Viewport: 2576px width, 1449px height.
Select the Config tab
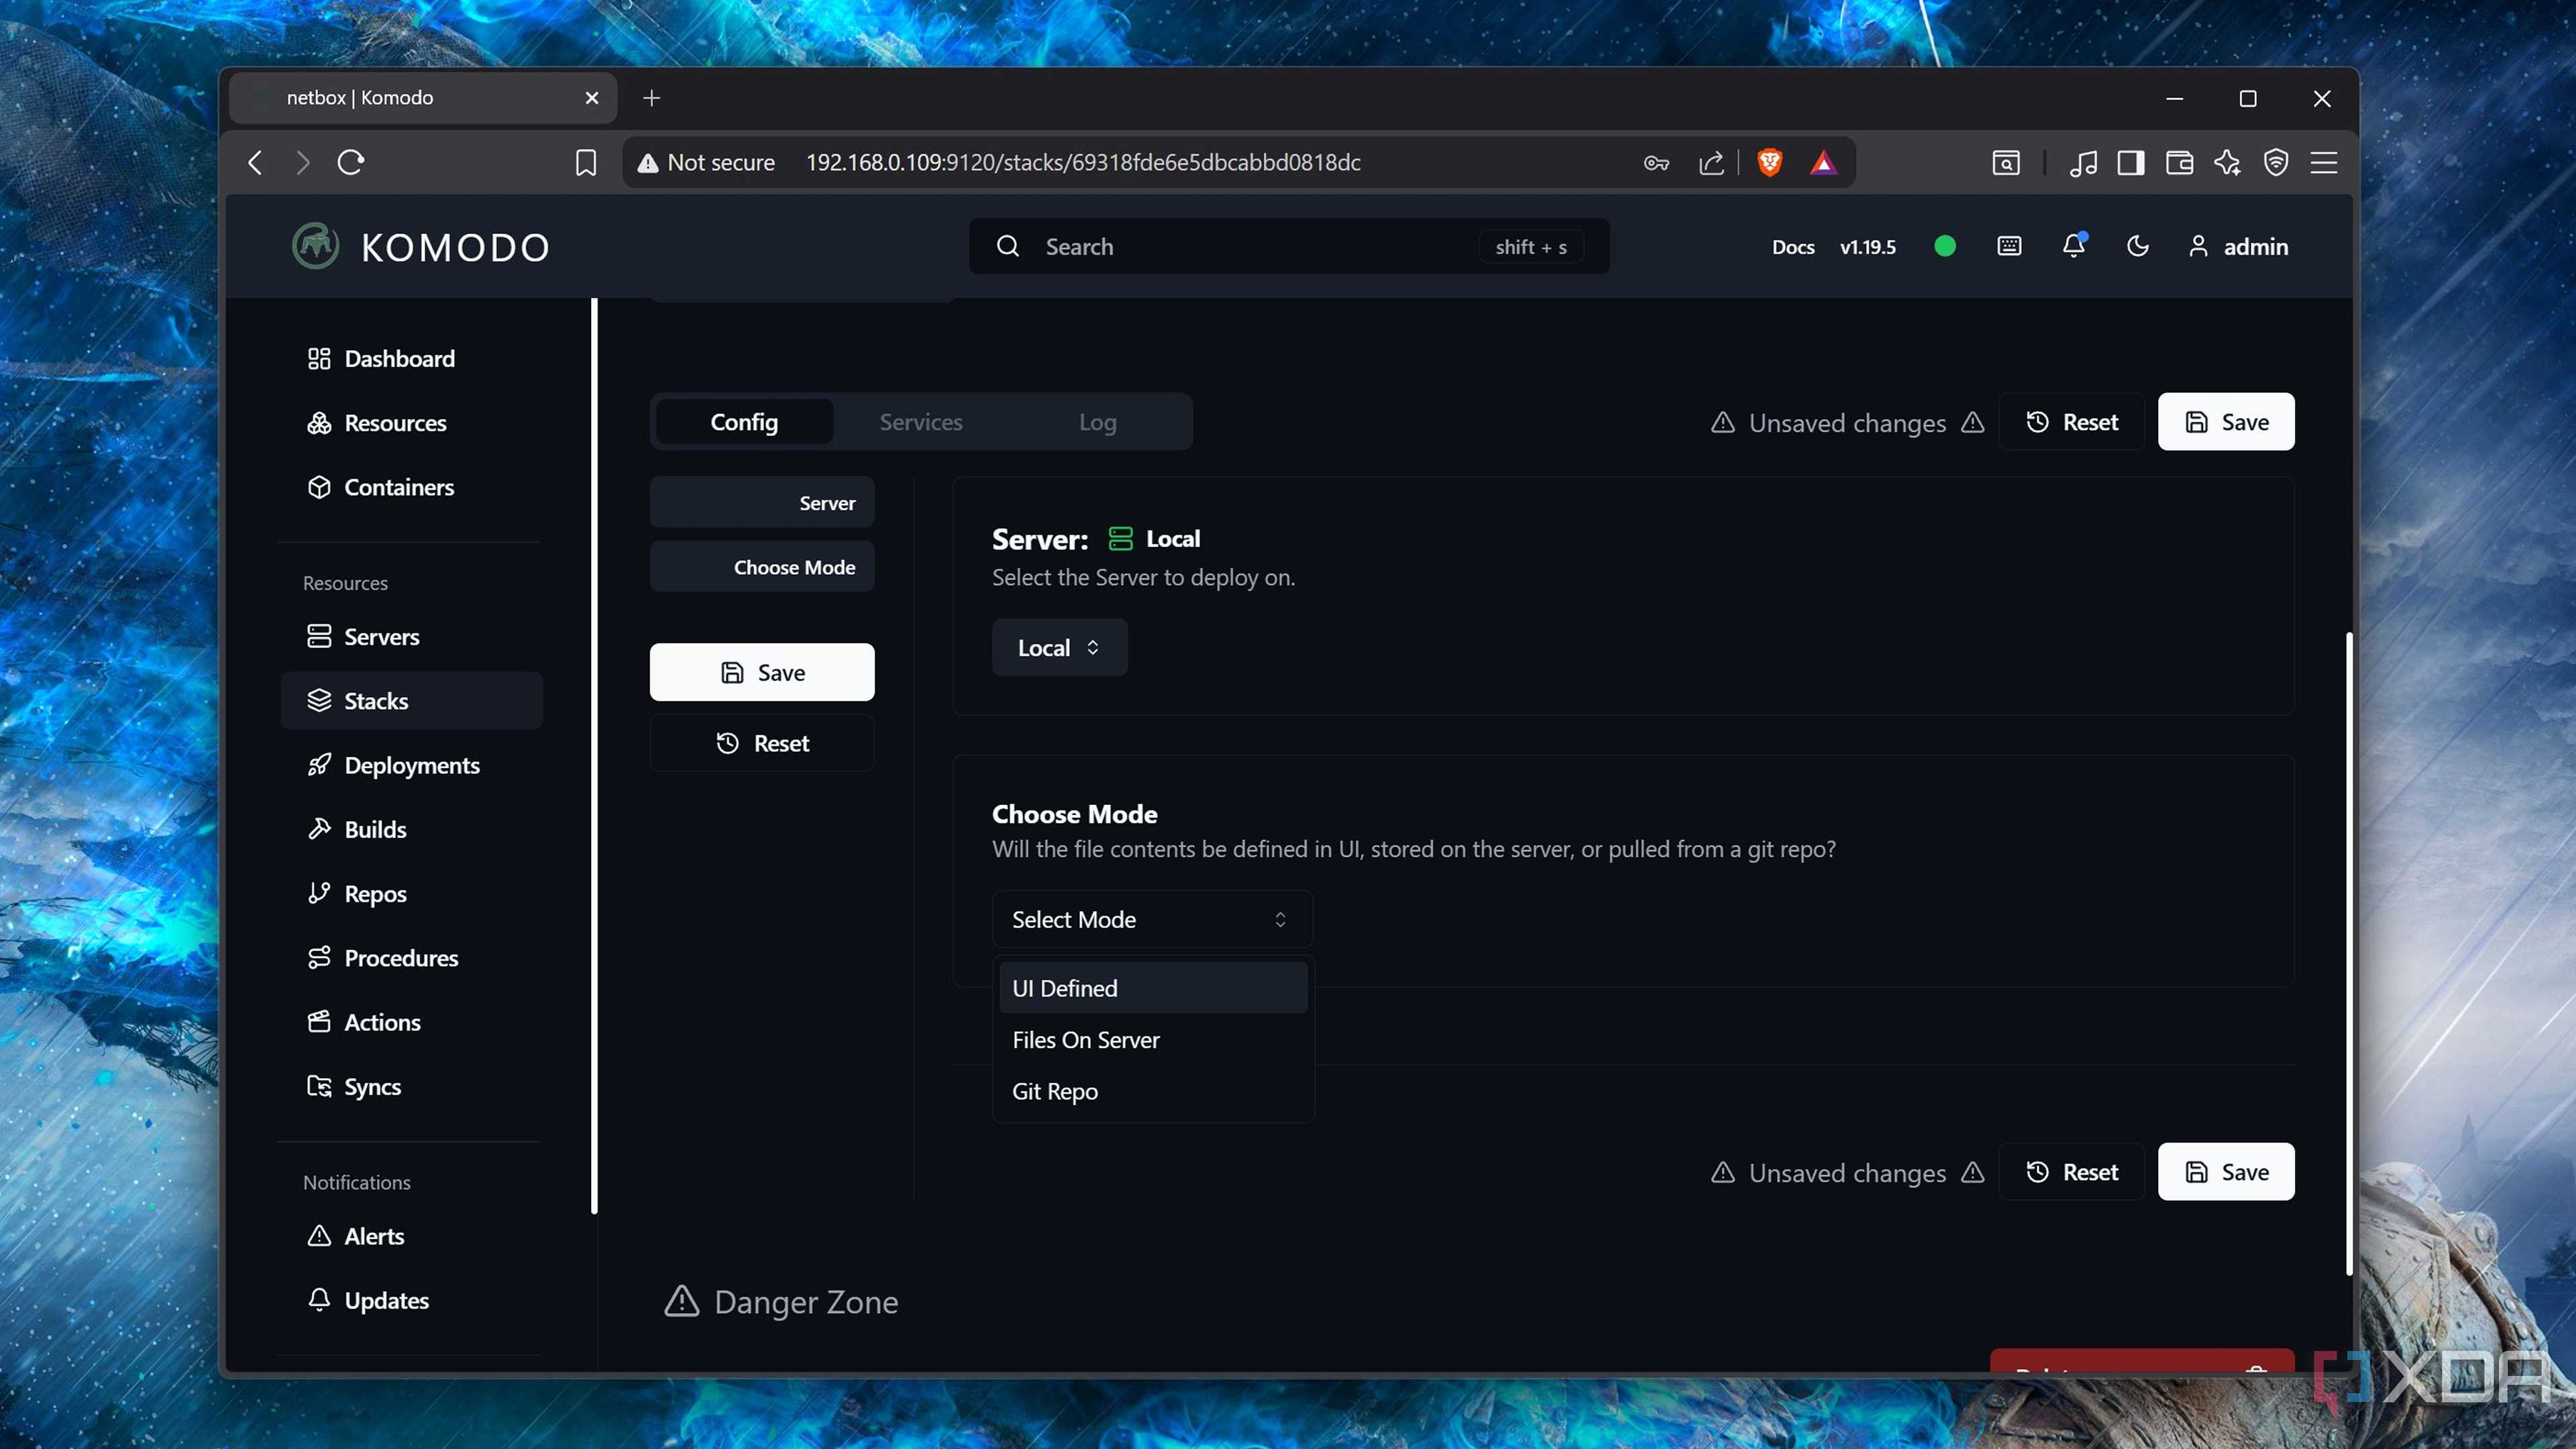pos(744,422)
